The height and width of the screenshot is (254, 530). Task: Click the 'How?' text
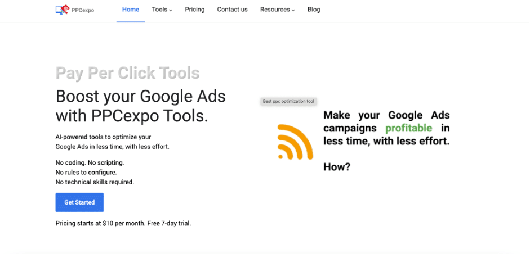337,167
